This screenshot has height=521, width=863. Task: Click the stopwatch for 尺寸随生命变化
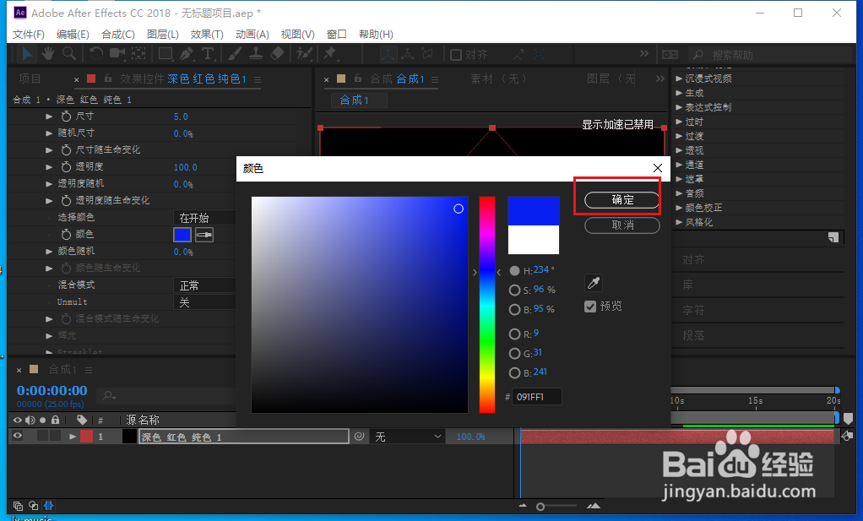pos(66,149)
